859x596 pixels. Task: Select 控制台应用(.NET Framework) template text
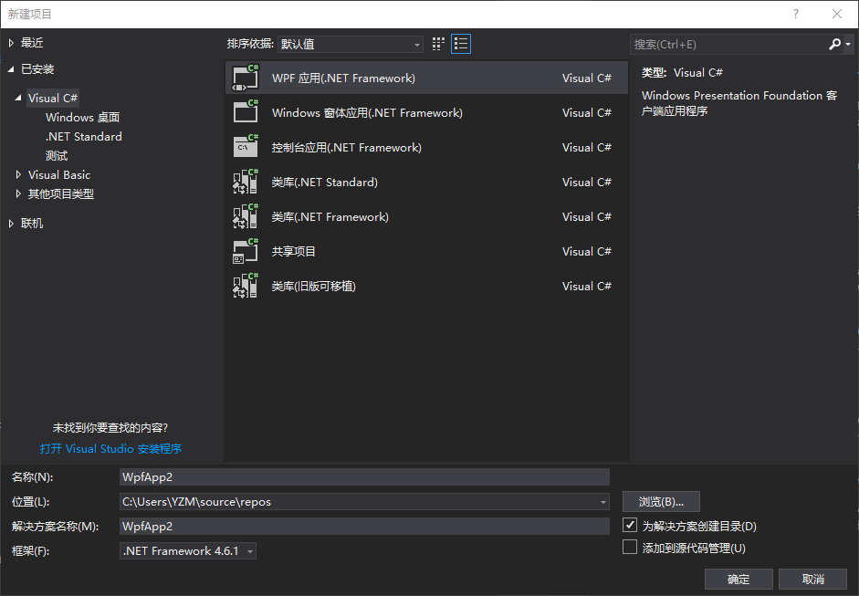pyautogui.click(x=347, y=147)
